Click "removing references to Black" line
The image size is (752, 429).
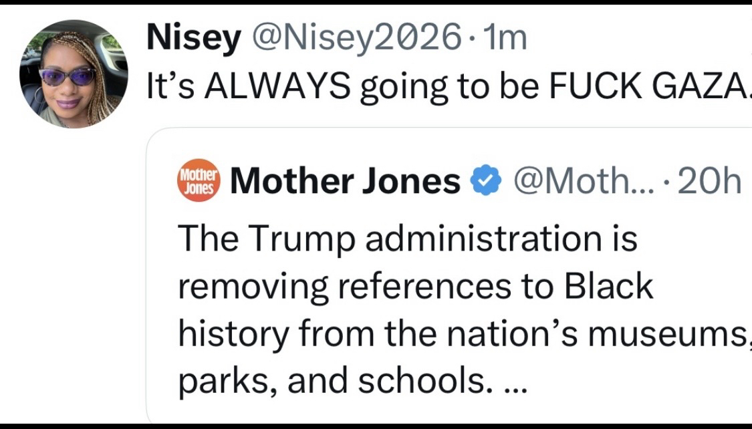point(414,286)
